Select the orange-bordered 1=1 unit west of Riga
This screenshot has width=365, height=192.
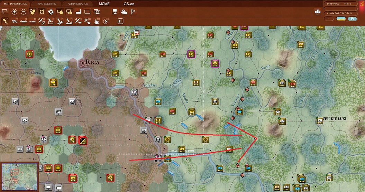(x=53, y=82)
